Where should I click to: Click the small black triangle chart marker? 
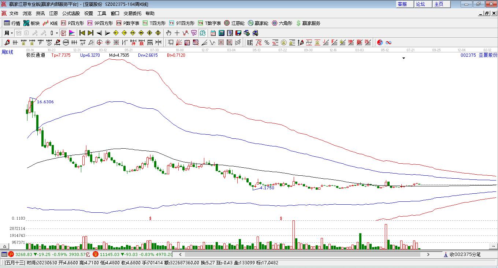[x=404, y=58]
